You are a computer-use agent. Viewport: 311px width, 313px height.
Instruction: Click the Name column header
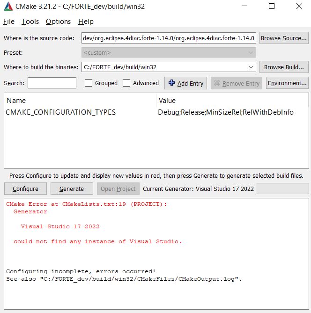pos(16,101)
